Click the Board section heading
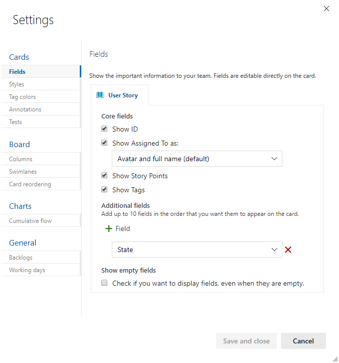339x363 pixels. 20,145
